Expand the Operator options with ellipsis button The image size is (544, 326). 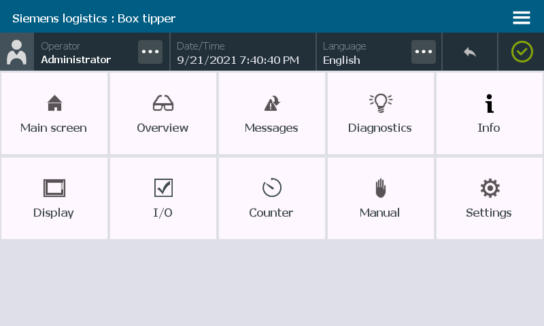[x=150, y=52]
